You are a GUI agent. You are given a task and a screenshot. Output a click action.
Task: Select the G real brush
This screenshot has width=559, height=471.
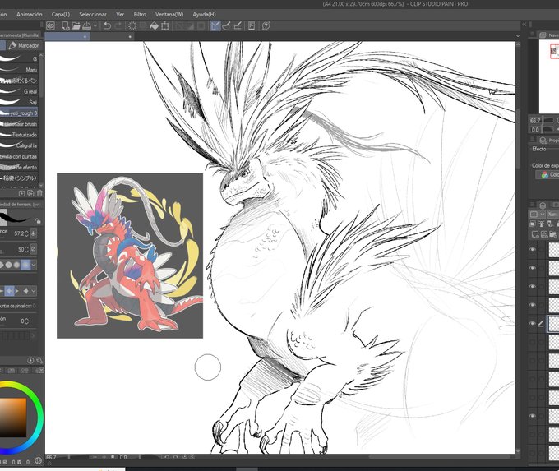tap(19, 91)
